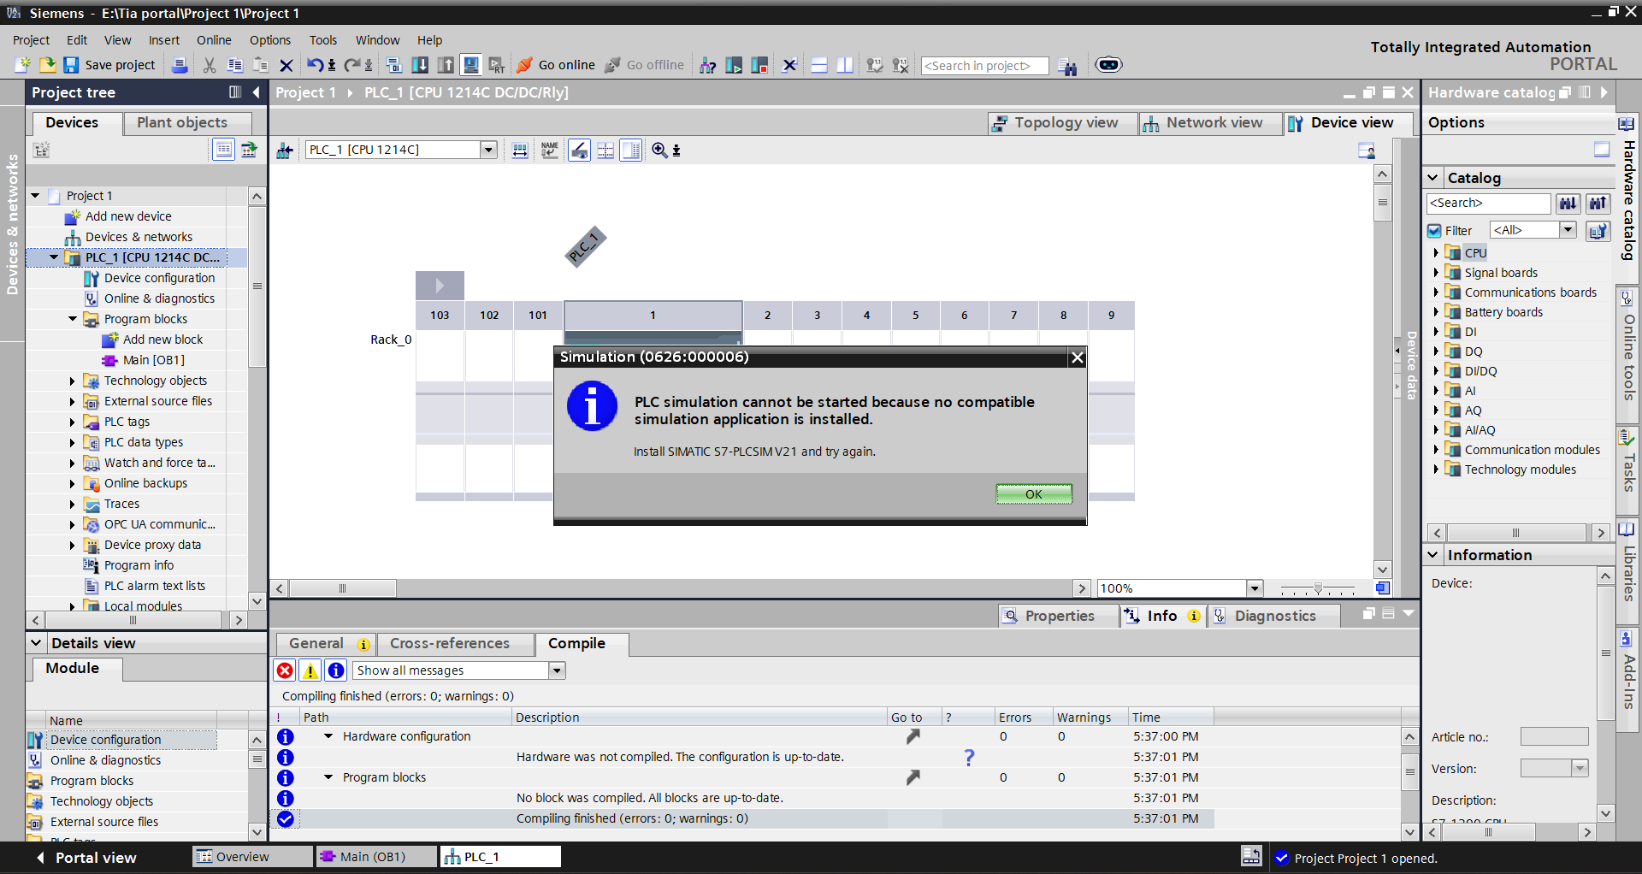Toggle information messages filter button

tap(336, 670)
